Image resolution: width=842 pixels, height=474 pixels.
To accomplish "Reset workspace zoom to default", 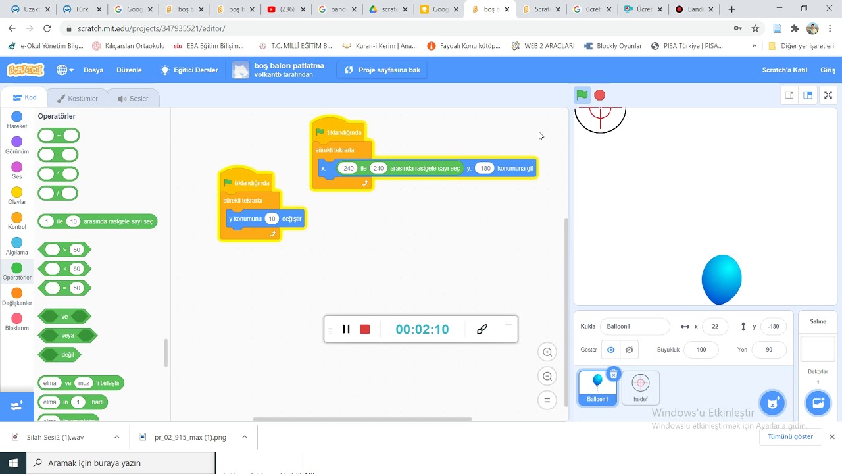I will (547, 400).
